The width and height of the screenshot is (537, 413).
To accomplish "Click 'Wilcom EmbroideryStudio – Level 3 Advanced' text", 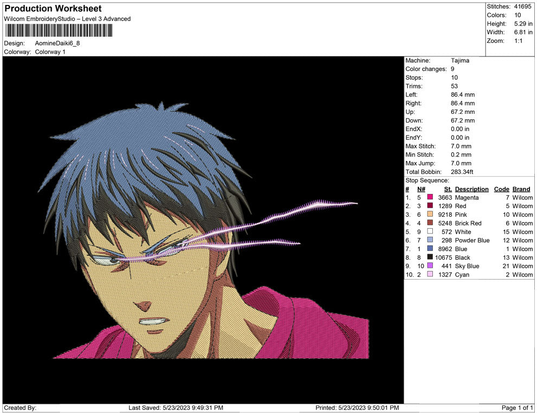I will click(67, 19).
